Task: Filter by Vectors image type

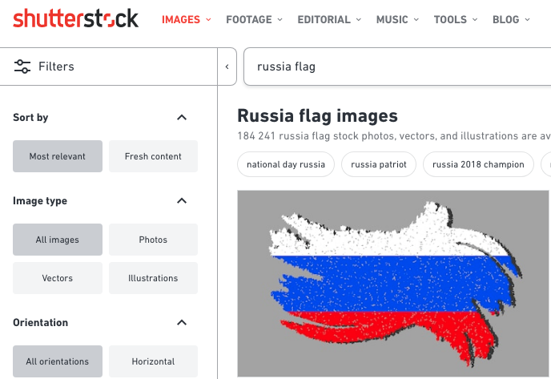Action: coord(58,278)
